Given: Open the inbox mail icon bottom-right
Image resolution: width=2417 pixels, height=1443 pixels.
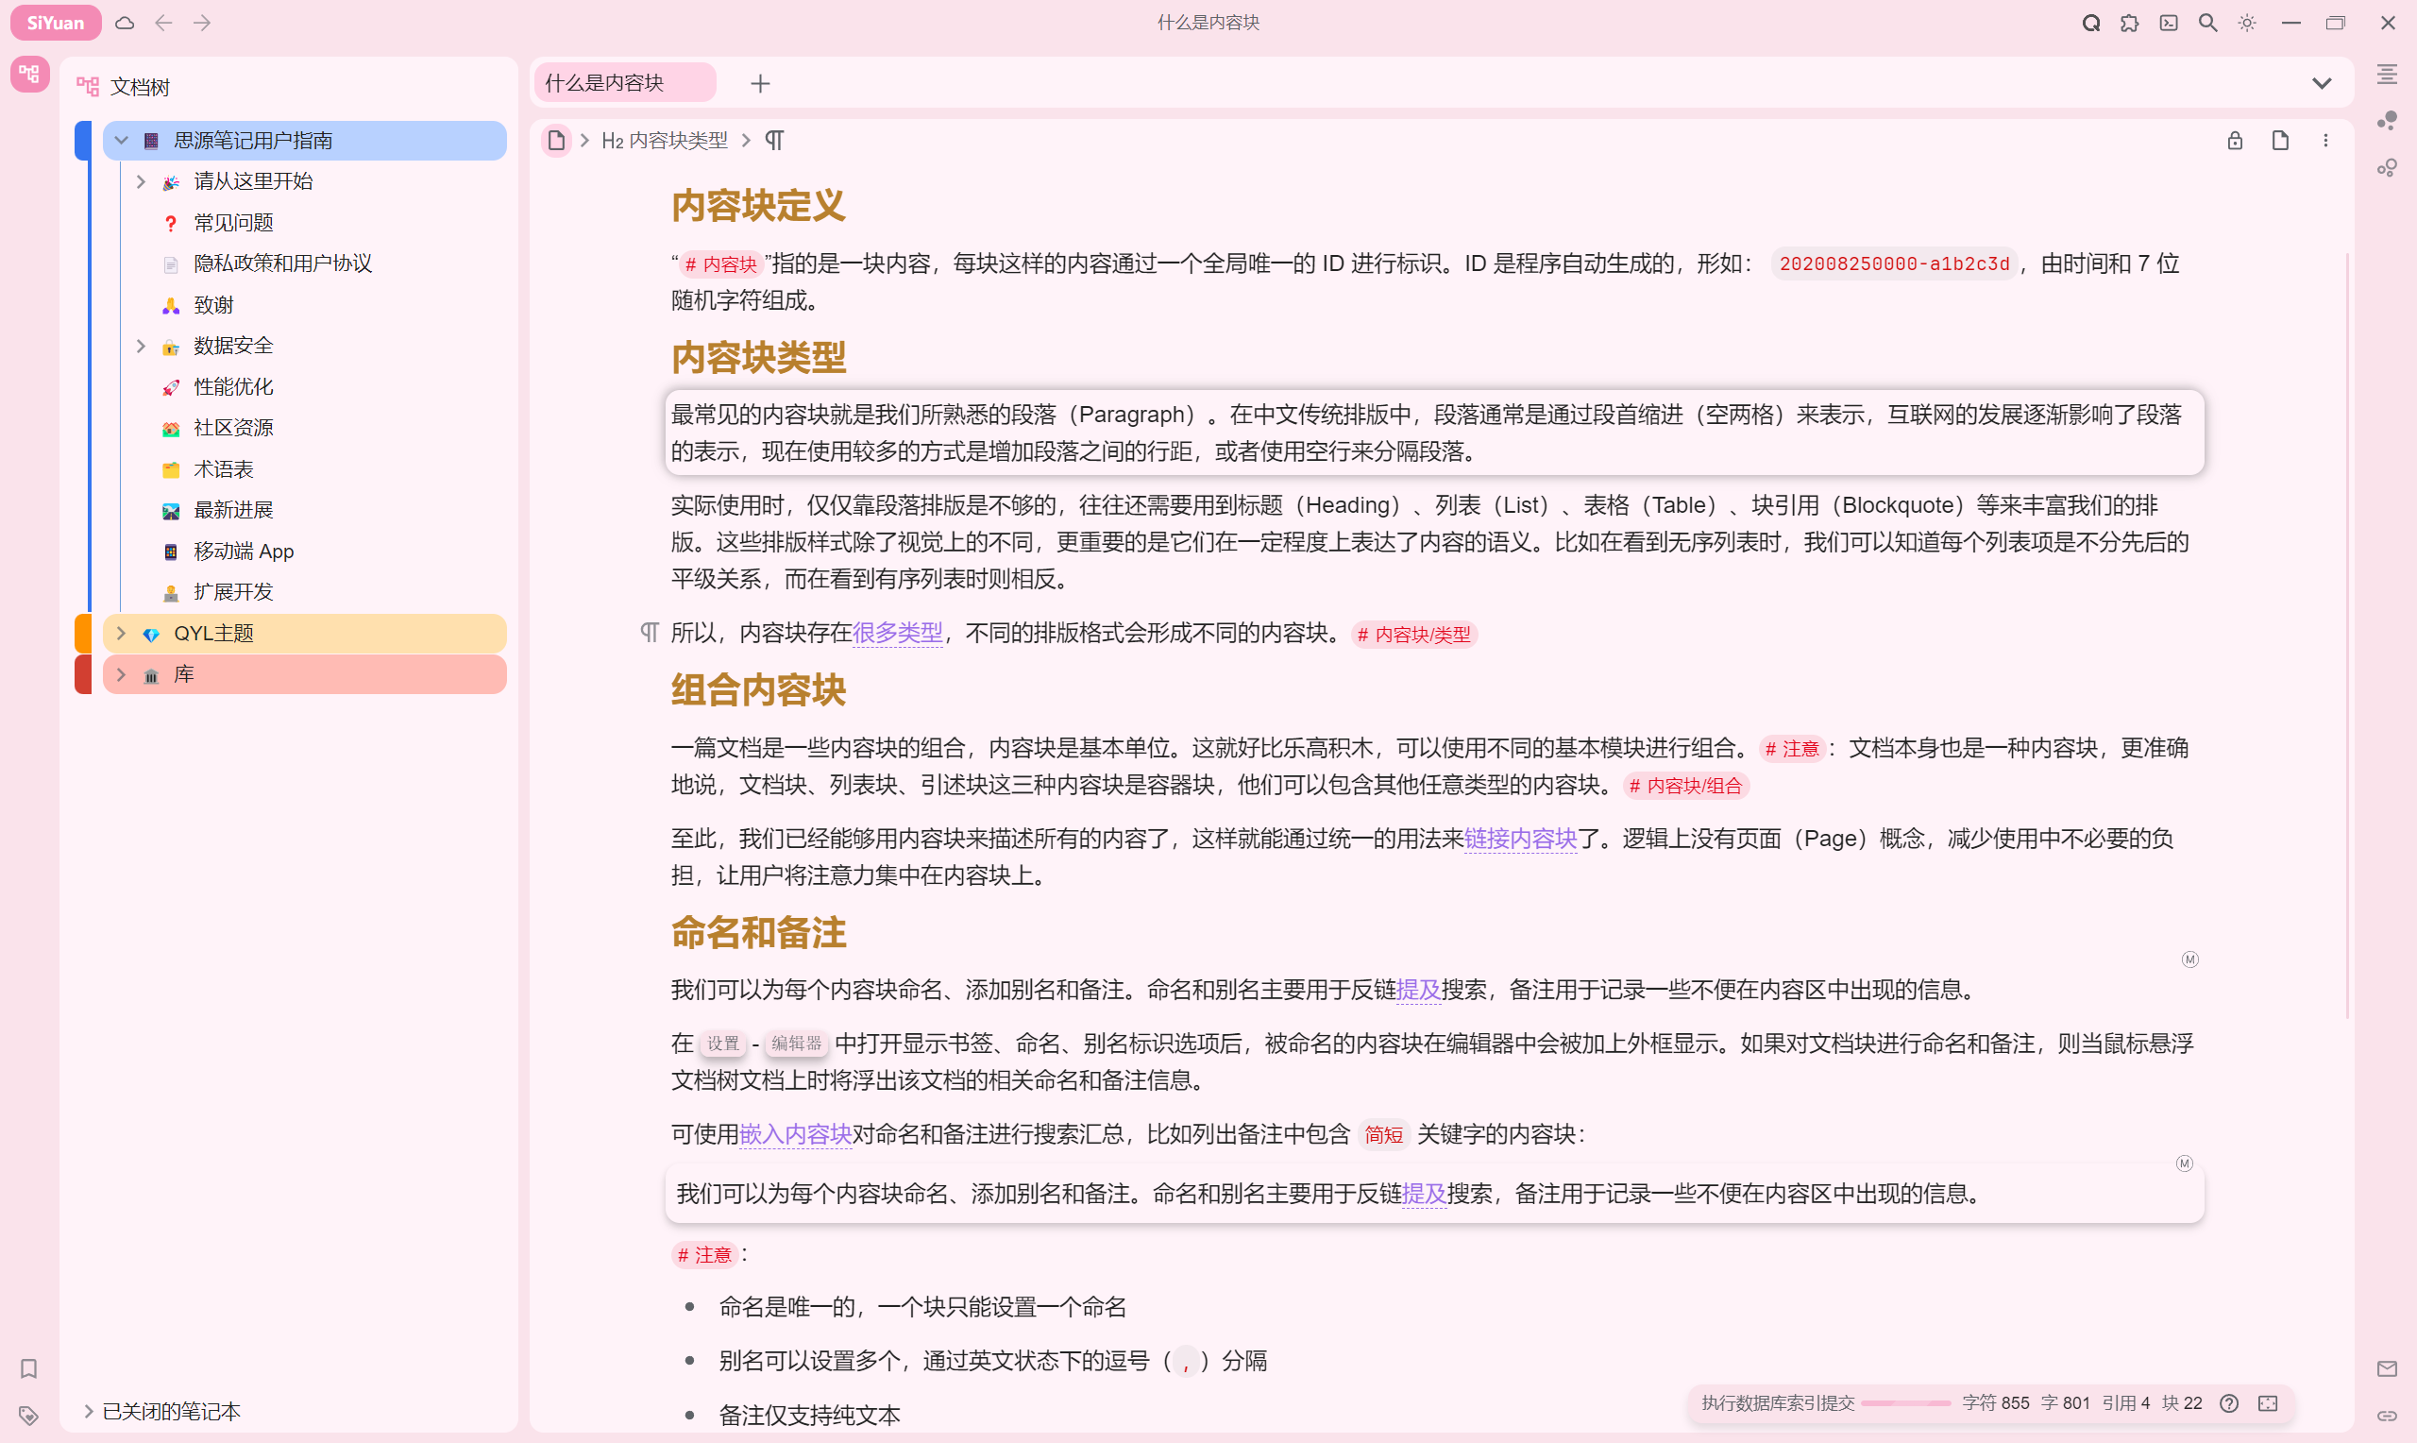Looking at the screenshot, I should (2389, 1369).
